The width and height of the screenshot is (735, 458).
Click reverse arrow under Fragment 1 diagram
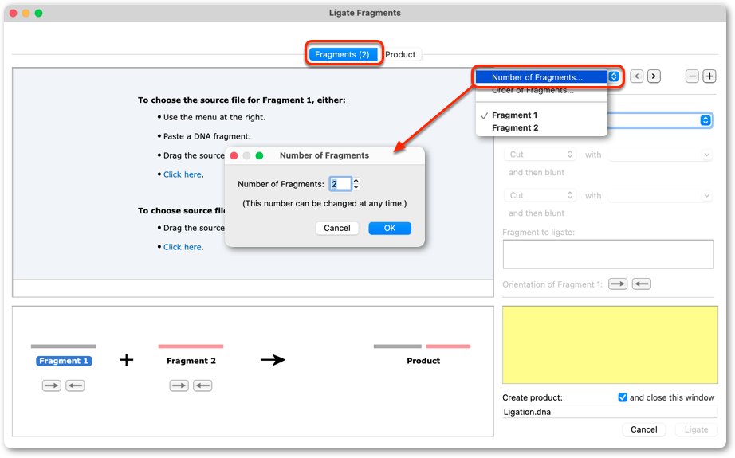[x=75, y=386]
